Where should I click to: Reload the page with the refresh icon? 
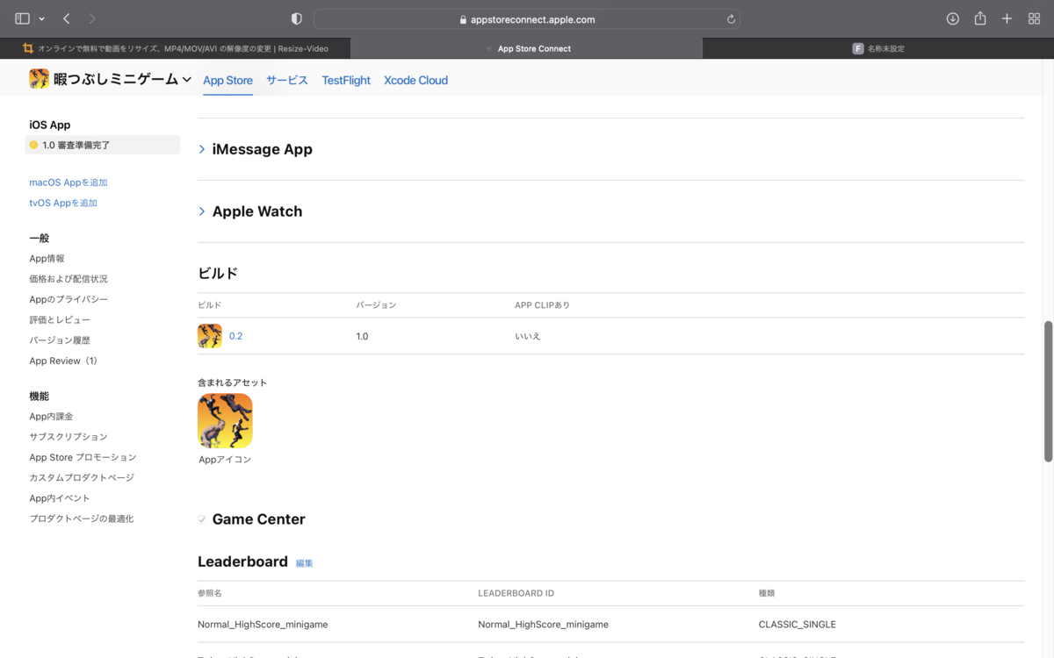click(x=731, y=18)
